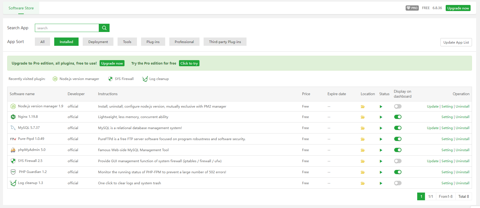Disable dashboard display for Nginx

pyautogui.click(x=398, y=117)
